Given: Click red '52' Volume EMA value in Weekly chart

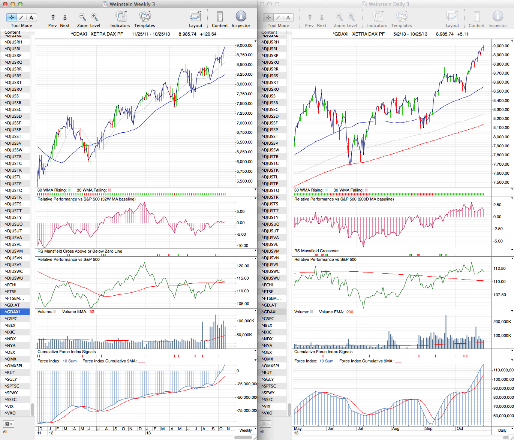Looking at the screenshot, I should (x=92, y=312).
